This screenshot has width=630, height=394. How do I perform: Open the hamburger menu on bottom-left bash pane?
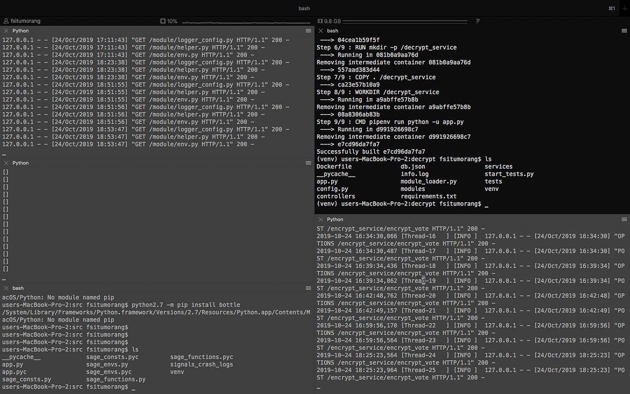(x=308, y=288)
